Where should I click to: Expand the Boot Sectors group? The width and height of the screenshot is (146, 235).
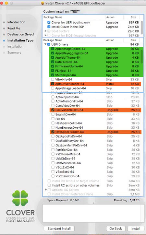(x=45, y=31)
